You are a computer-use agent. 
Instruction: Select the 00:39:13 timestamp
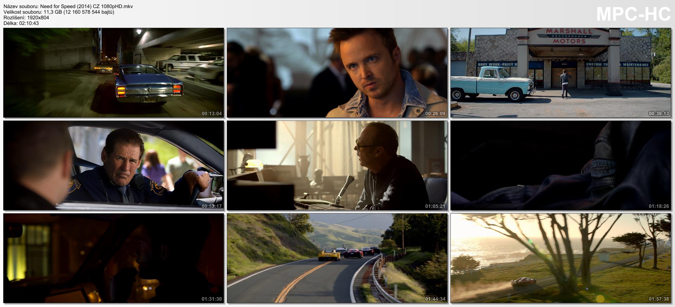click(x=659, y=114)
